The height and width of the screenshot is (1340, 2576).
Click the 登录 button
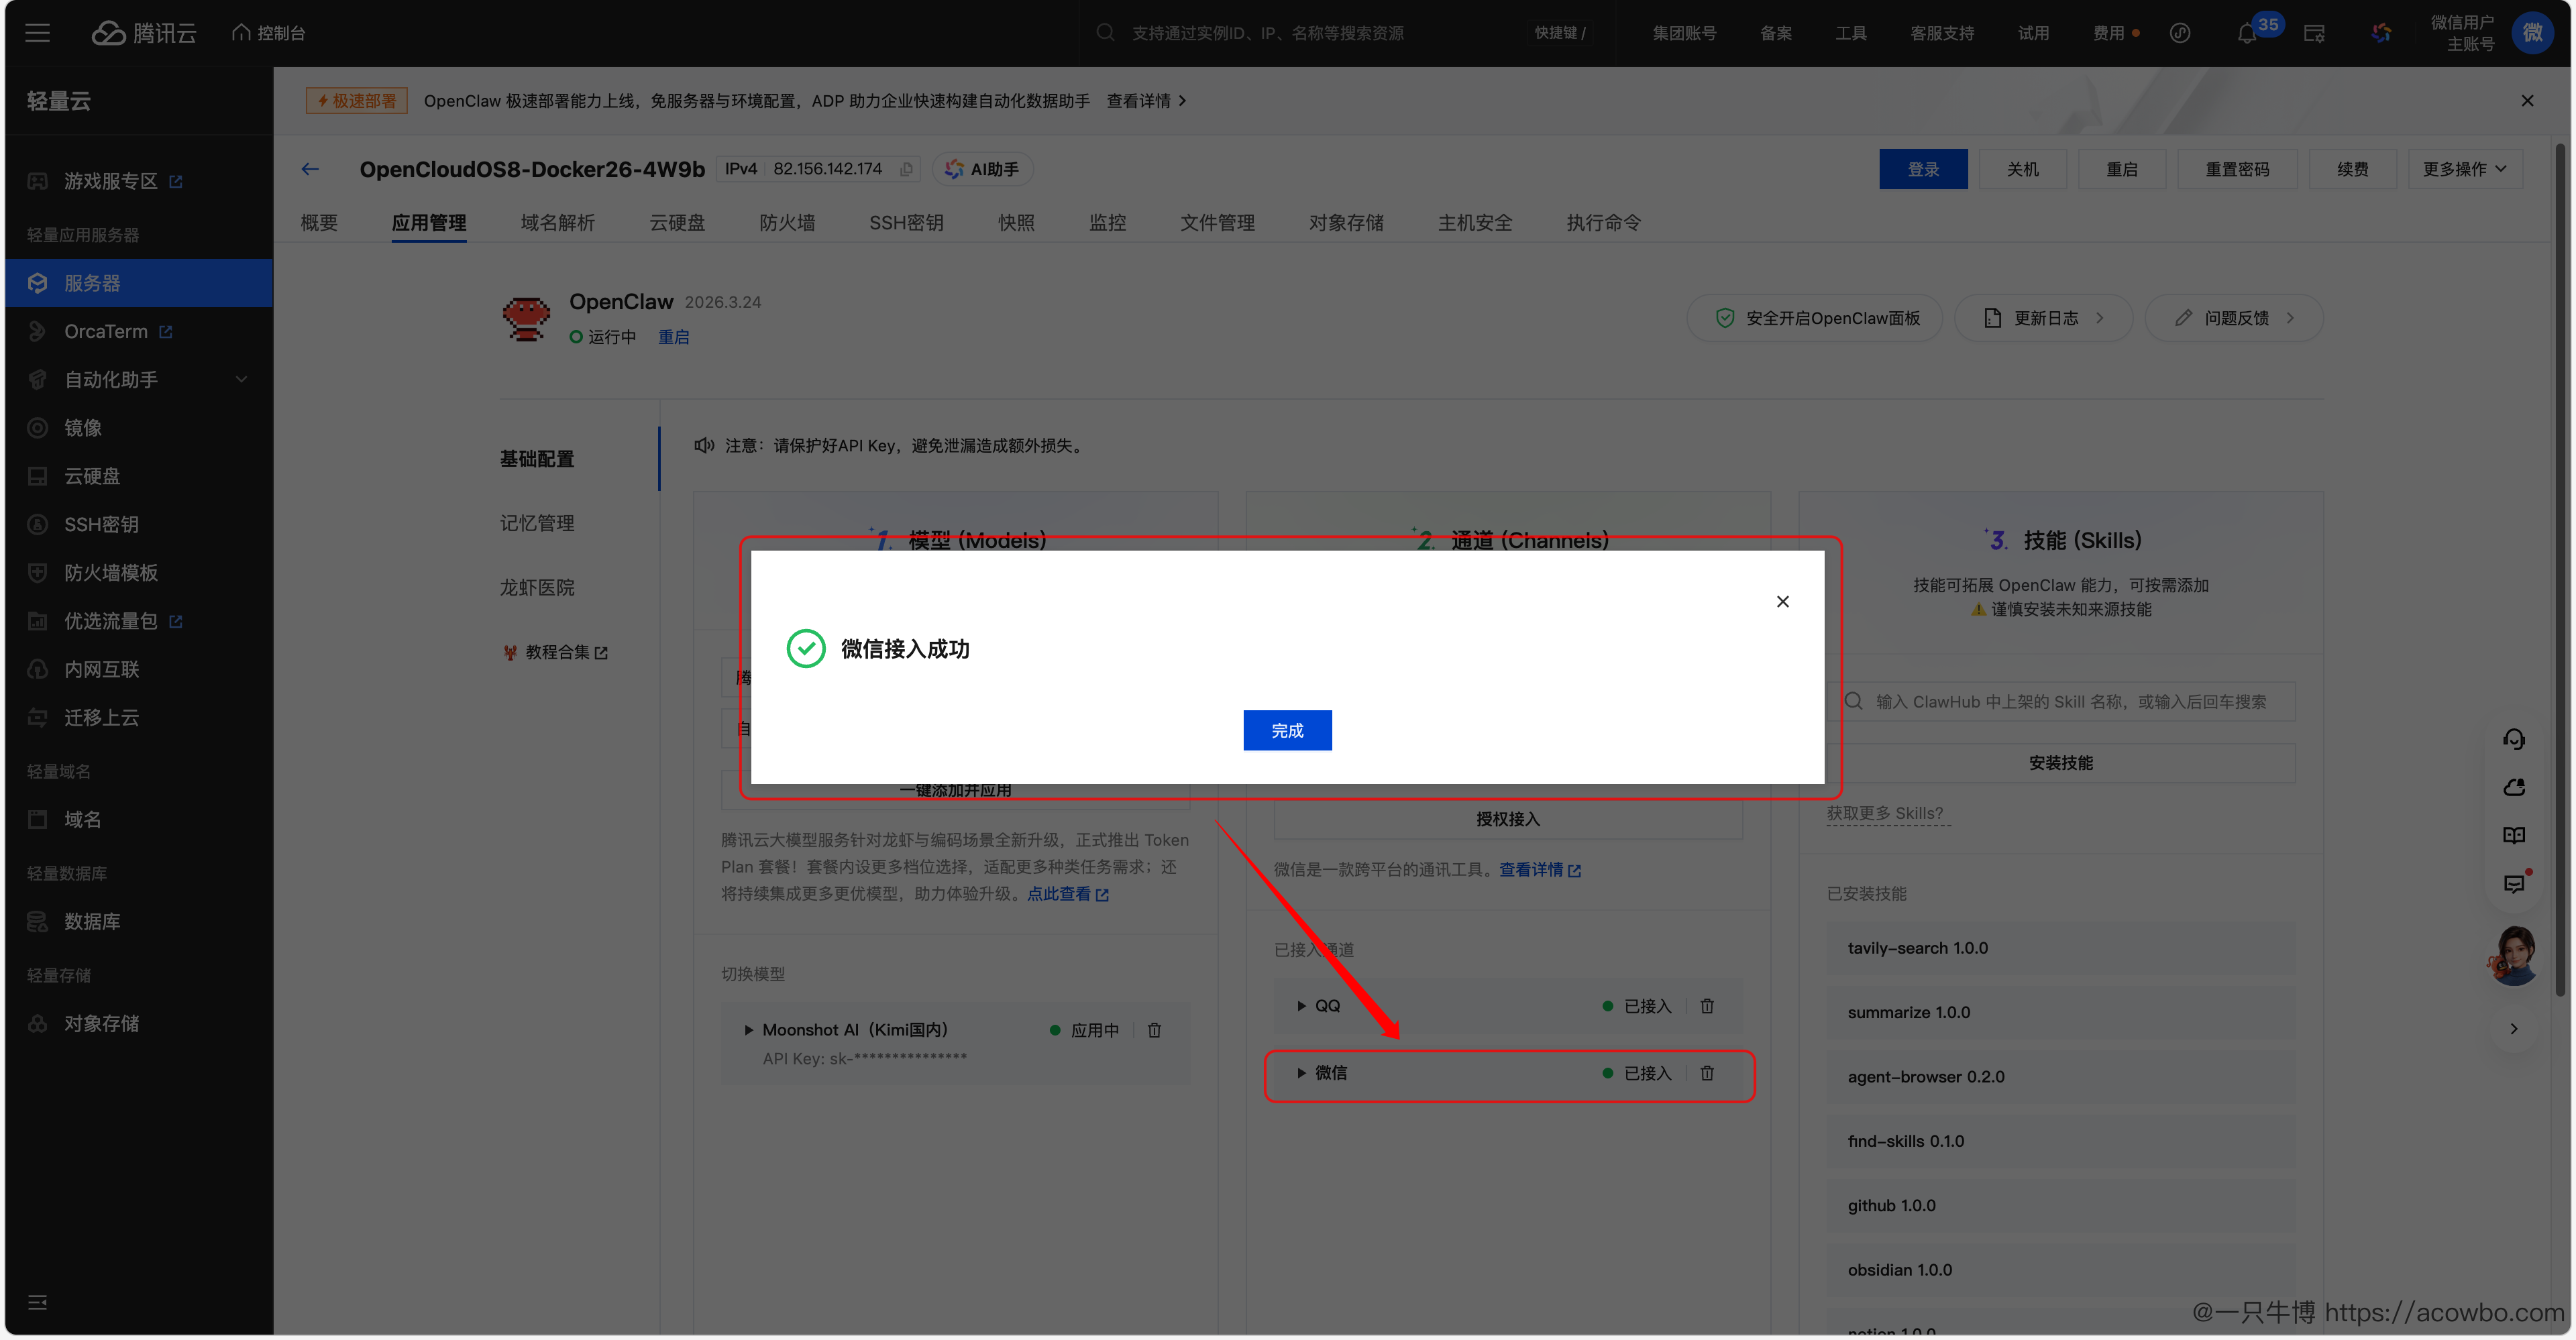point(1923,169)
